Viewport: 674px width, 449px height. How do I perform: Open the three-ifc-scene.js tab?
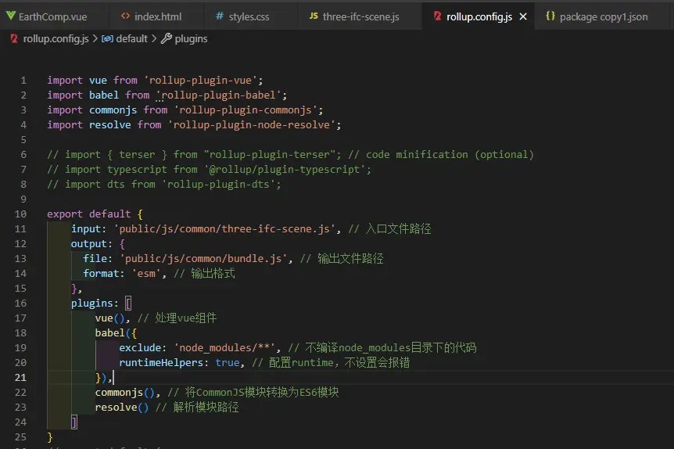(354, 16)
